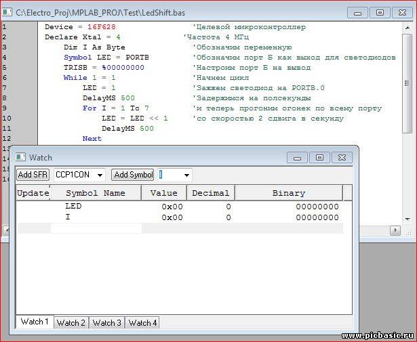Switch to the Watch 3 tab
Screen dimensions: 417x342
coord(107,322)
